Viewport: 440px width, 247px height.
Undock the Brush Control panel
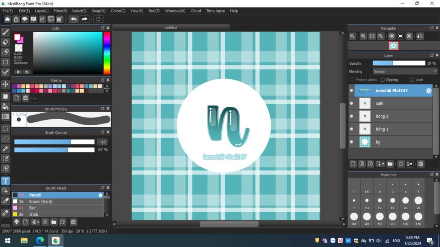point(102,132)
